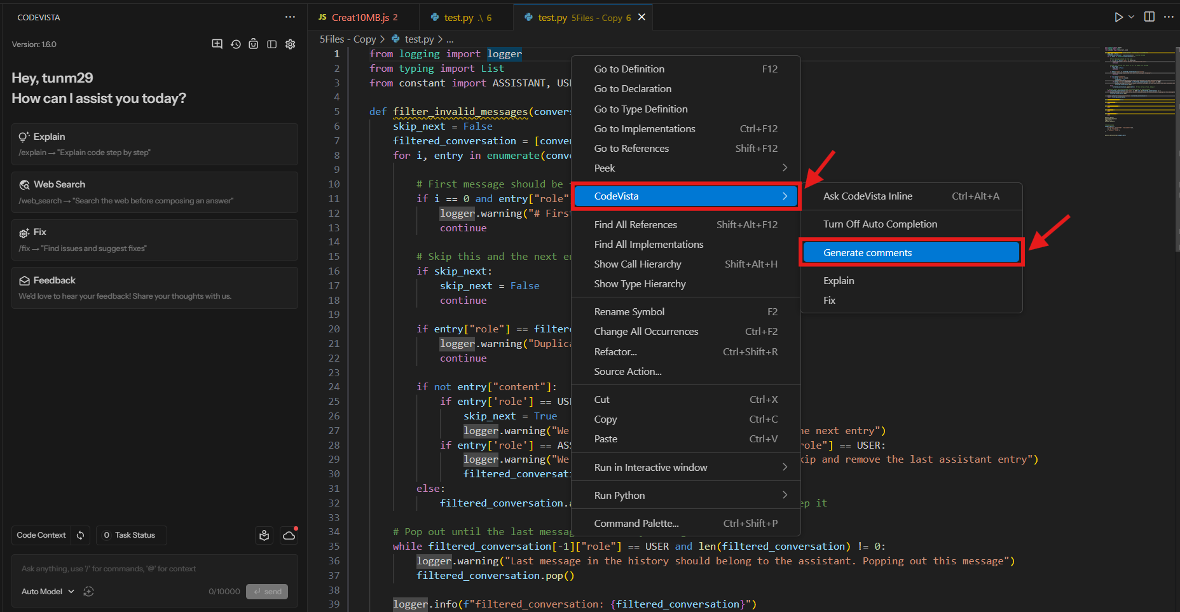Select Find All References
The image size is (1180, 612).
[686, 224]
